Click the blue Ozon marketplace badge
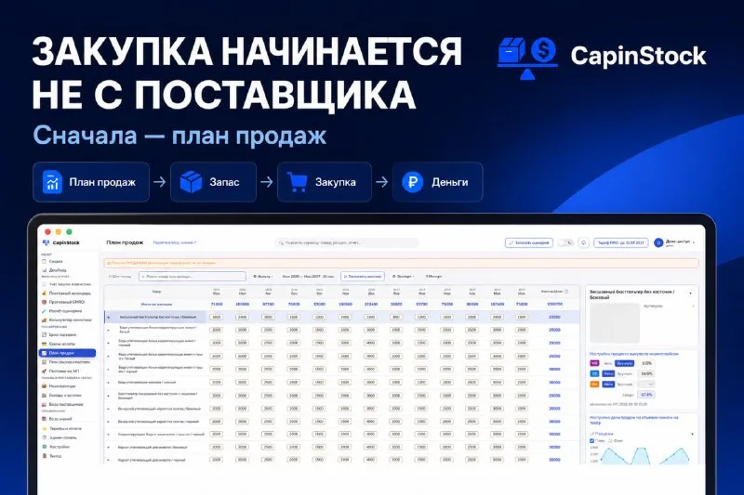744x495 pixels. coord(594,373)
